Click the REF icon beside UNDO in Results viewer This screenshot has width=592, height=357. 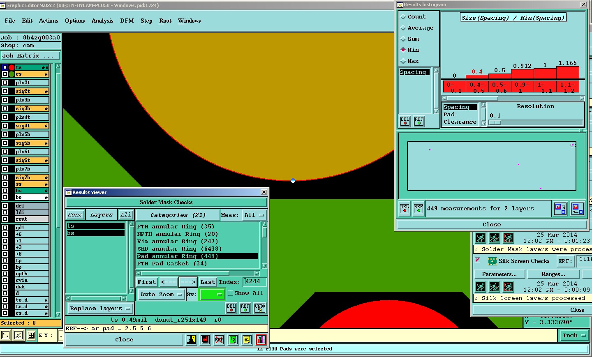[245, 308]
